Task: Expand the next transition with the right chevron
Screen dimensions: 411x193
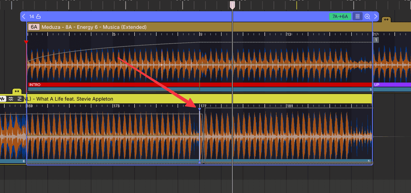Action: pos(375,16)
